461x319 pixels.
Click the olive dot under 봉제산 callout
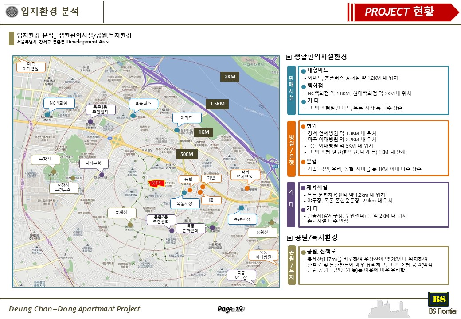[x=130, y=225]
